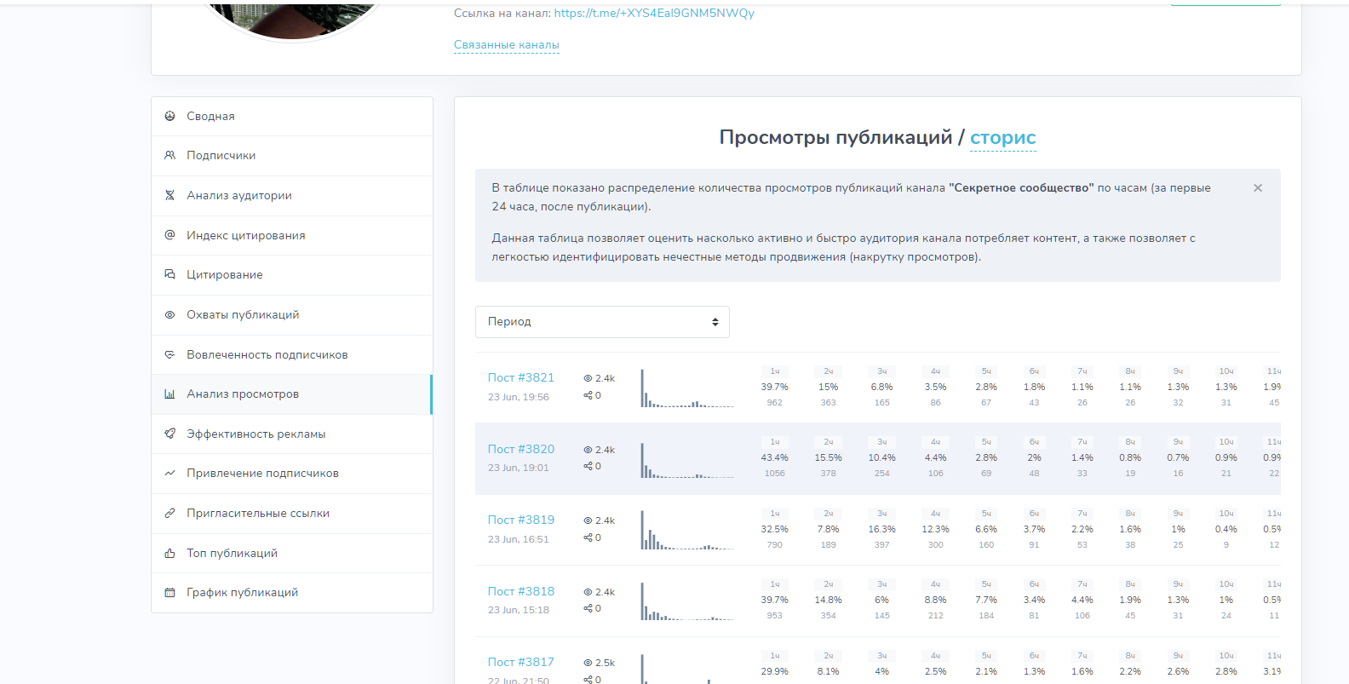Click the 1056 views count
This screenshot has height=684, width=1349.
click(x=775, y=474)
